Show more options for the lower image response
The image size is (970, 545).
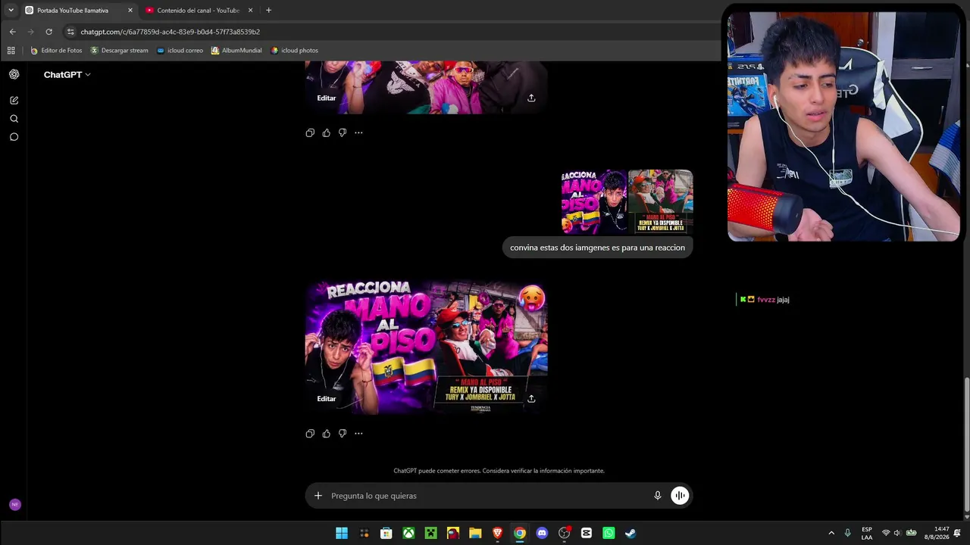tap(358, 434)
